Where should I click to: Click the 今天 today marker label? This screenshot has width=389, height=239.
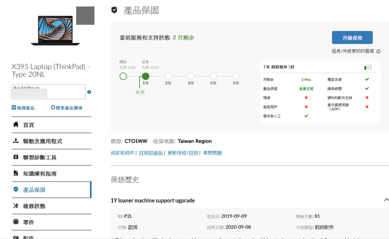140,92
